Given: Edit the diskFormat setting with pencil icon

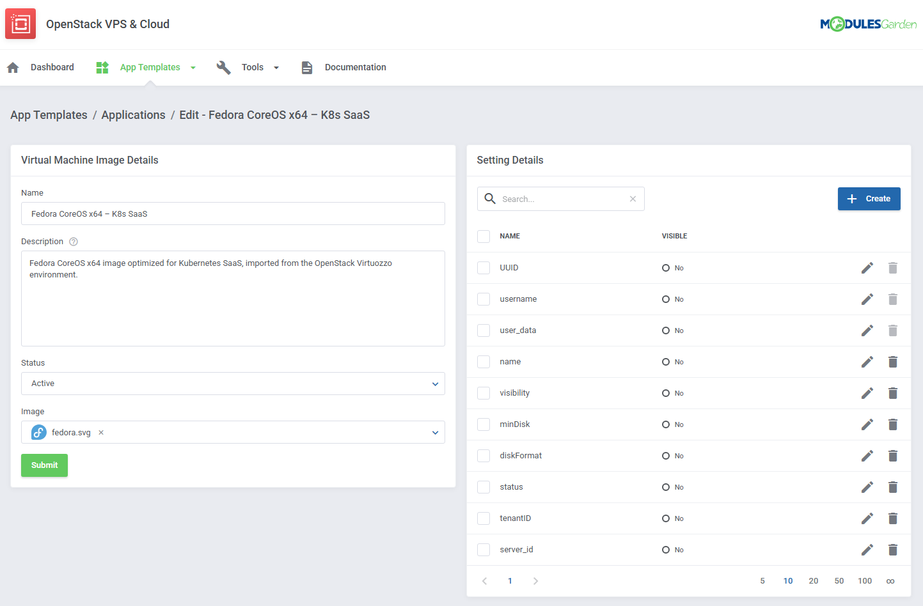Looking at the screenshot, I should pyautogui.click(x=867, y=456).
